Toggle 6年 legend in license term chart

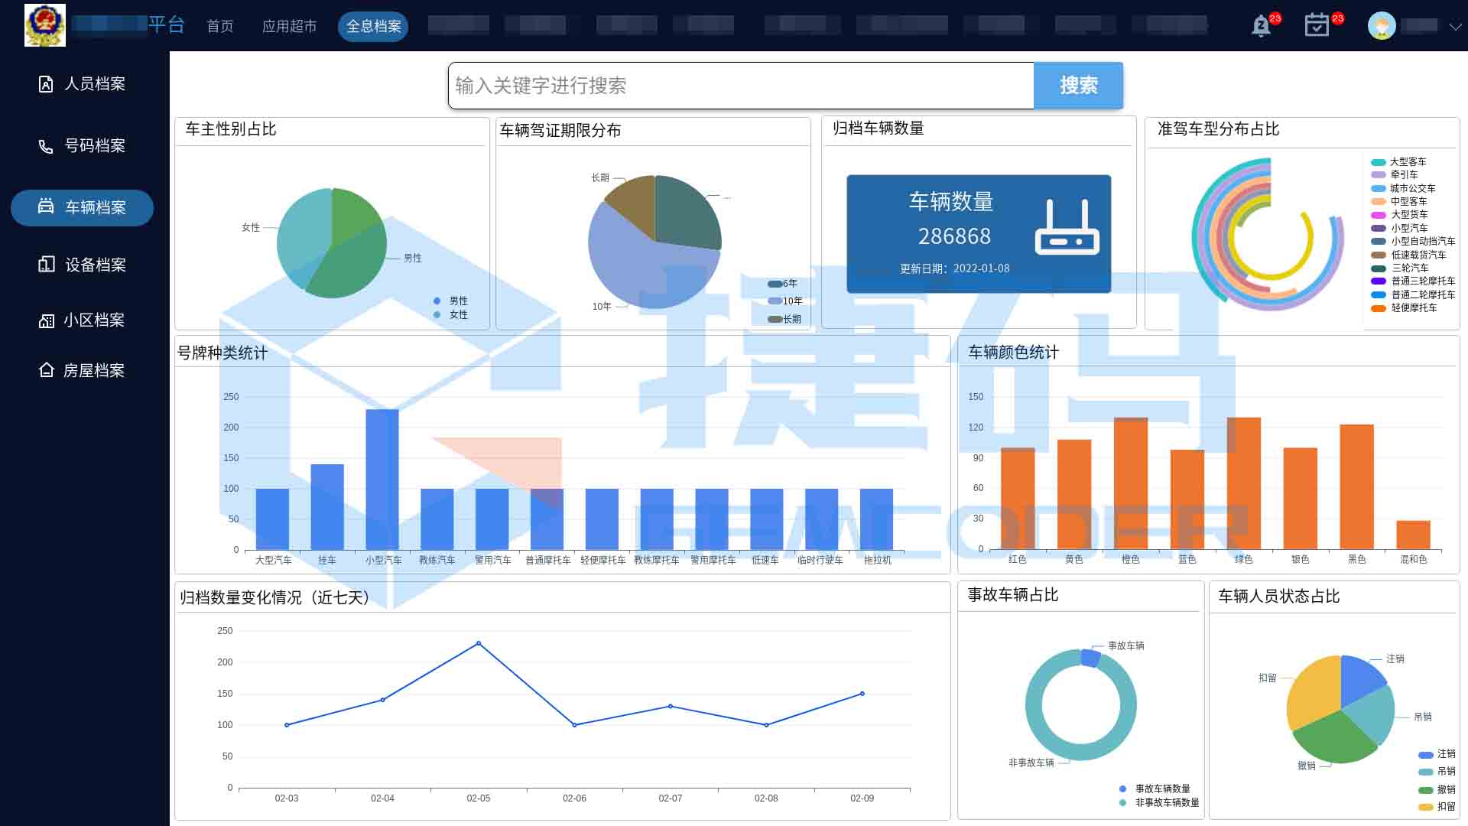coord(782,284)
